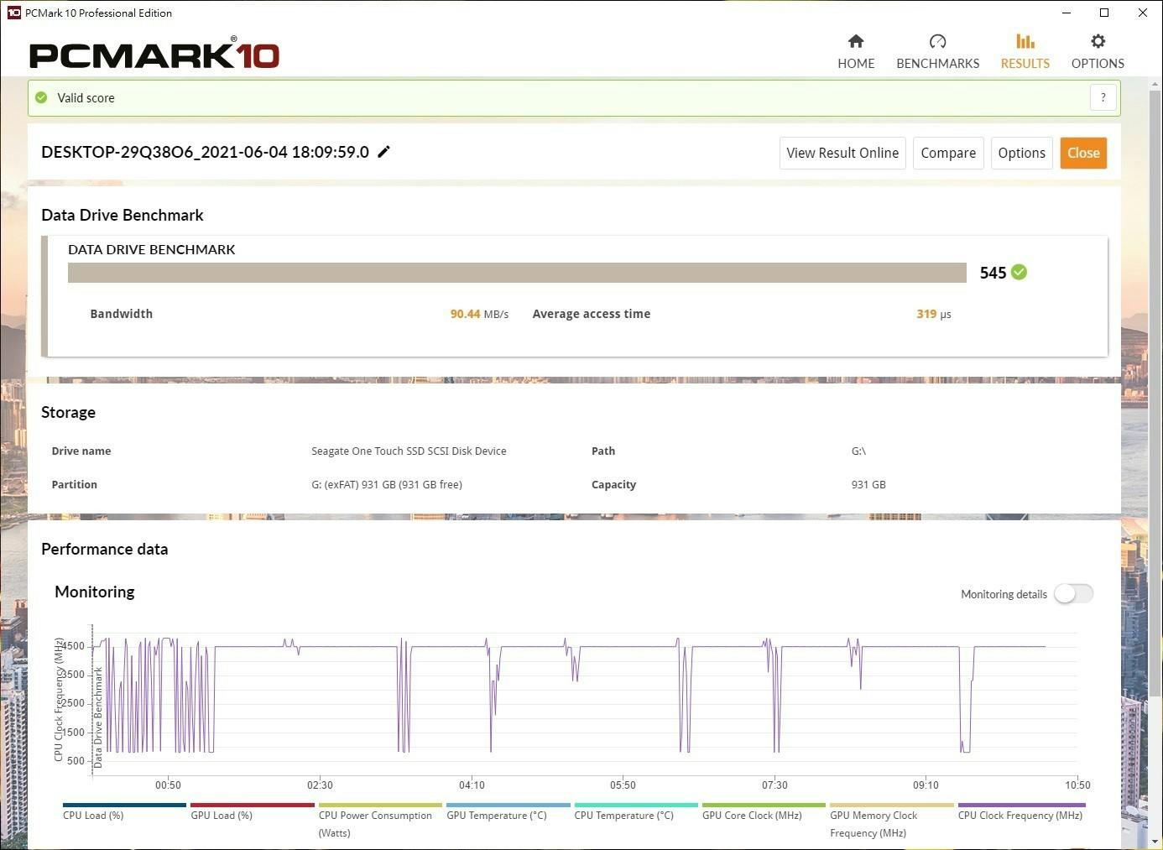Click the Performance data heading

(x=105, y=549)
